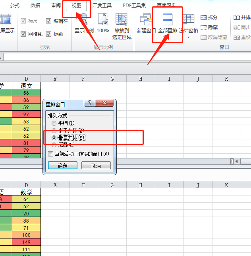Click the green cell with value 56
Viewport: 251px width, 256px height.
point(26,93)
